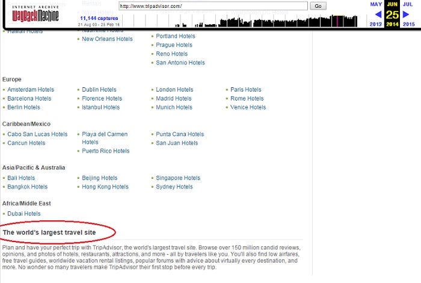Open Venice Hotels link
Viewport: 421px width, 283px height.
[248, 107]
